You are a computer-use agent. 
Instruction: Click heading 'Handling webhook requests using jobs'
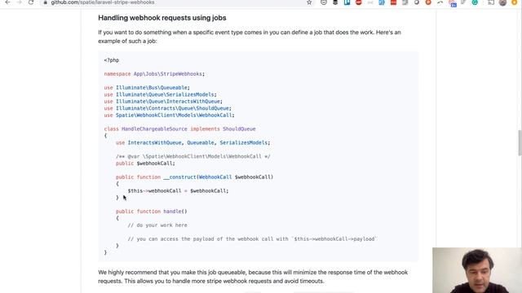point(162,18)
